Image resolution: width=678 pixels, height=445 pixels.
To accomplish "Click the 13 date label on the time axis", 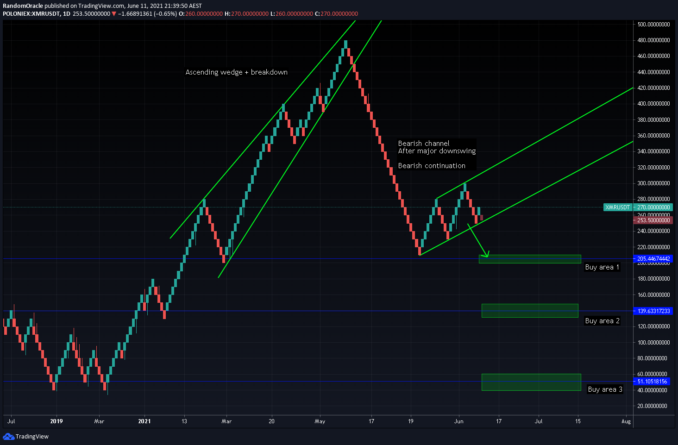I will click(x=184, y=421).
